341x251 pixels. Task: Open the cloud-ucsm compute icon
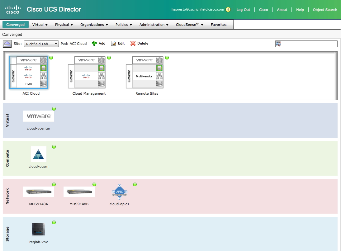click(x=39, y=154)
